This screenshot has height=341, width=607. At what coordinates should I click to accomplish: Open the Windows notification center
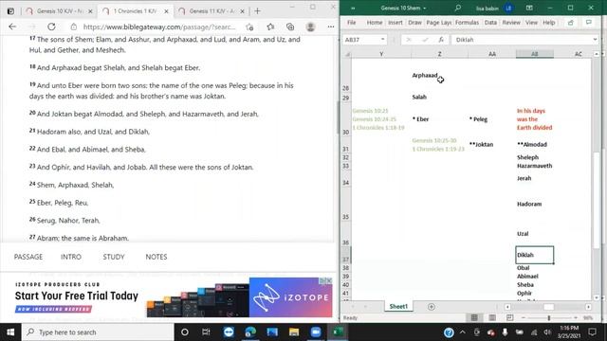pyautogui.click(x=592, y=332)
